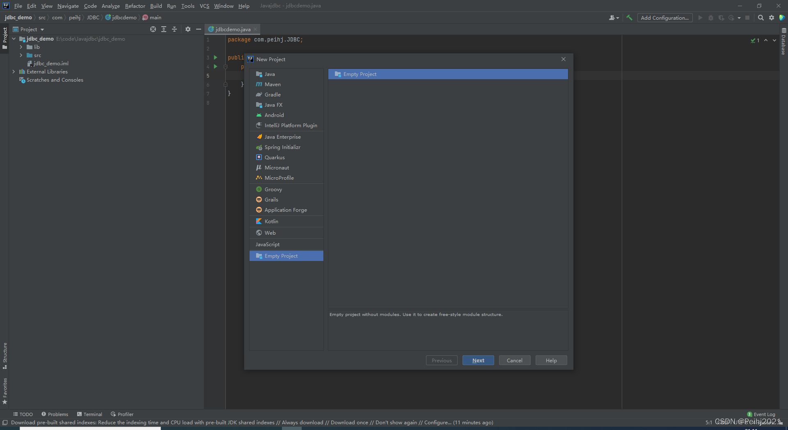Select Empty Project in left list
Viewport: 788px width, 430px height.
pyautogui.click(x=286, y=256)
